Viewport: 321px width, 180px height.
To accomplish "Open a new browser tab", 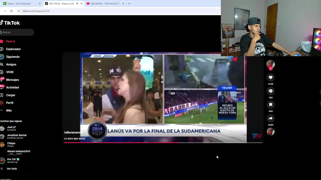I will (x=129, y=3).
